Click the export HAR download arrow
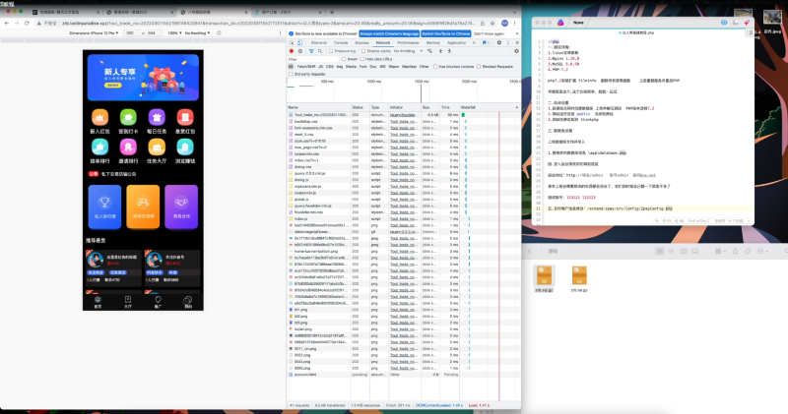 (x=449, y=51)
